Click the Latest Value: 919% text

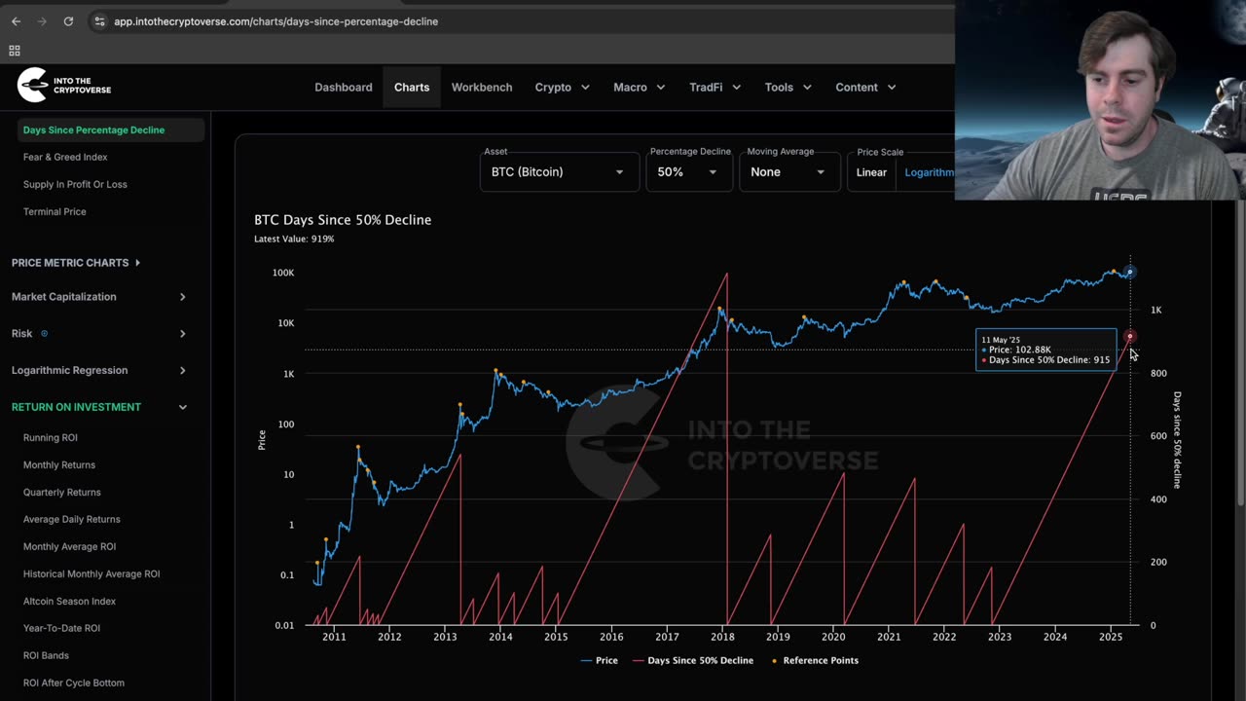pos(294,240)
